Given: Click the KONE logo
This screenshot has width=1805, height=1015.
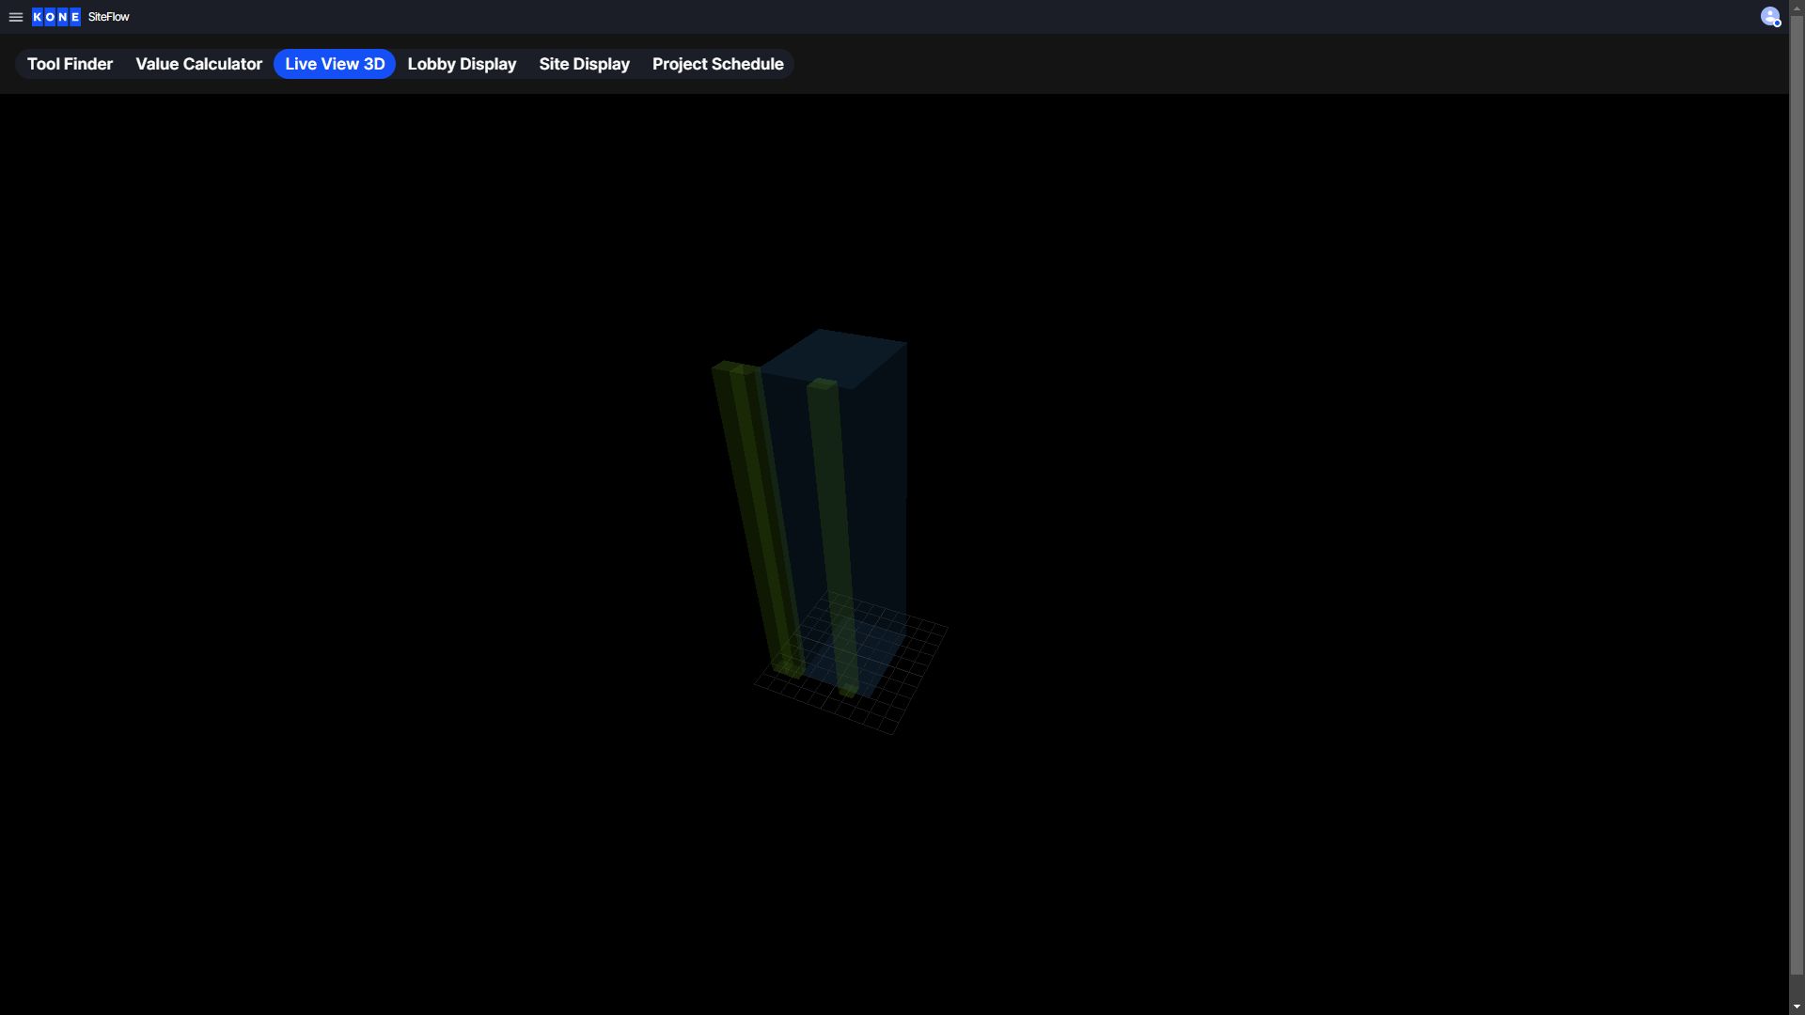Looking at the screenshot, I should (x=55, y=16).
